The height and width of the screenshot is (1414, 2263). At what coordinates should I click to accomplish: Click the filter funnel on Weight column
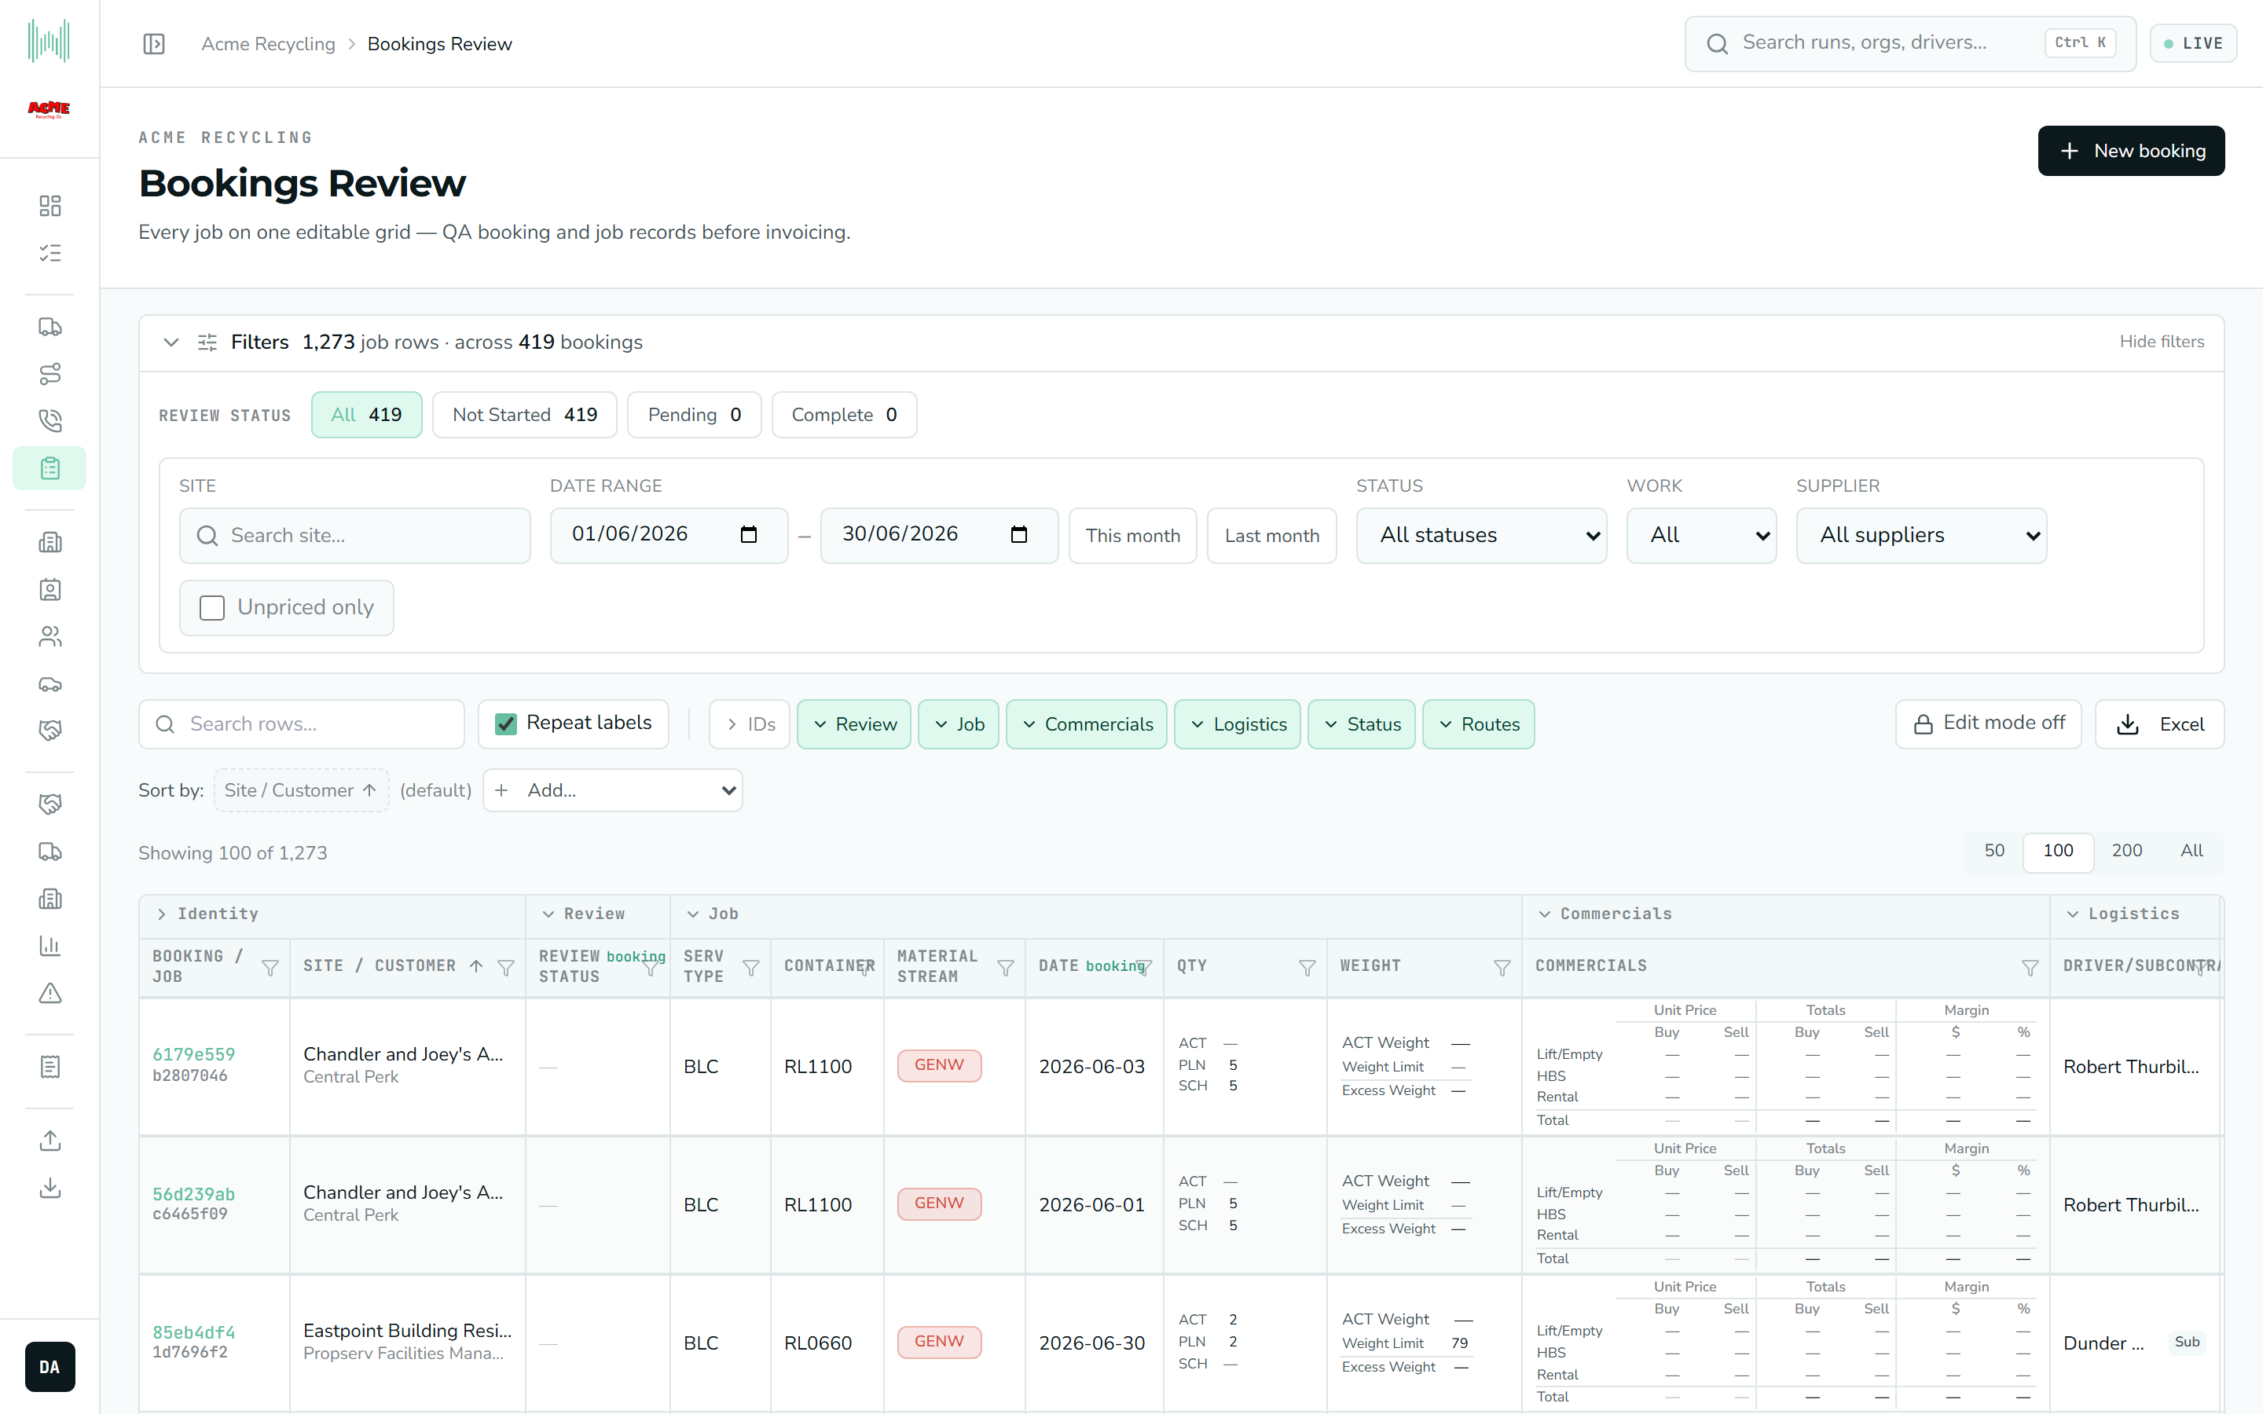[1502, 968]
